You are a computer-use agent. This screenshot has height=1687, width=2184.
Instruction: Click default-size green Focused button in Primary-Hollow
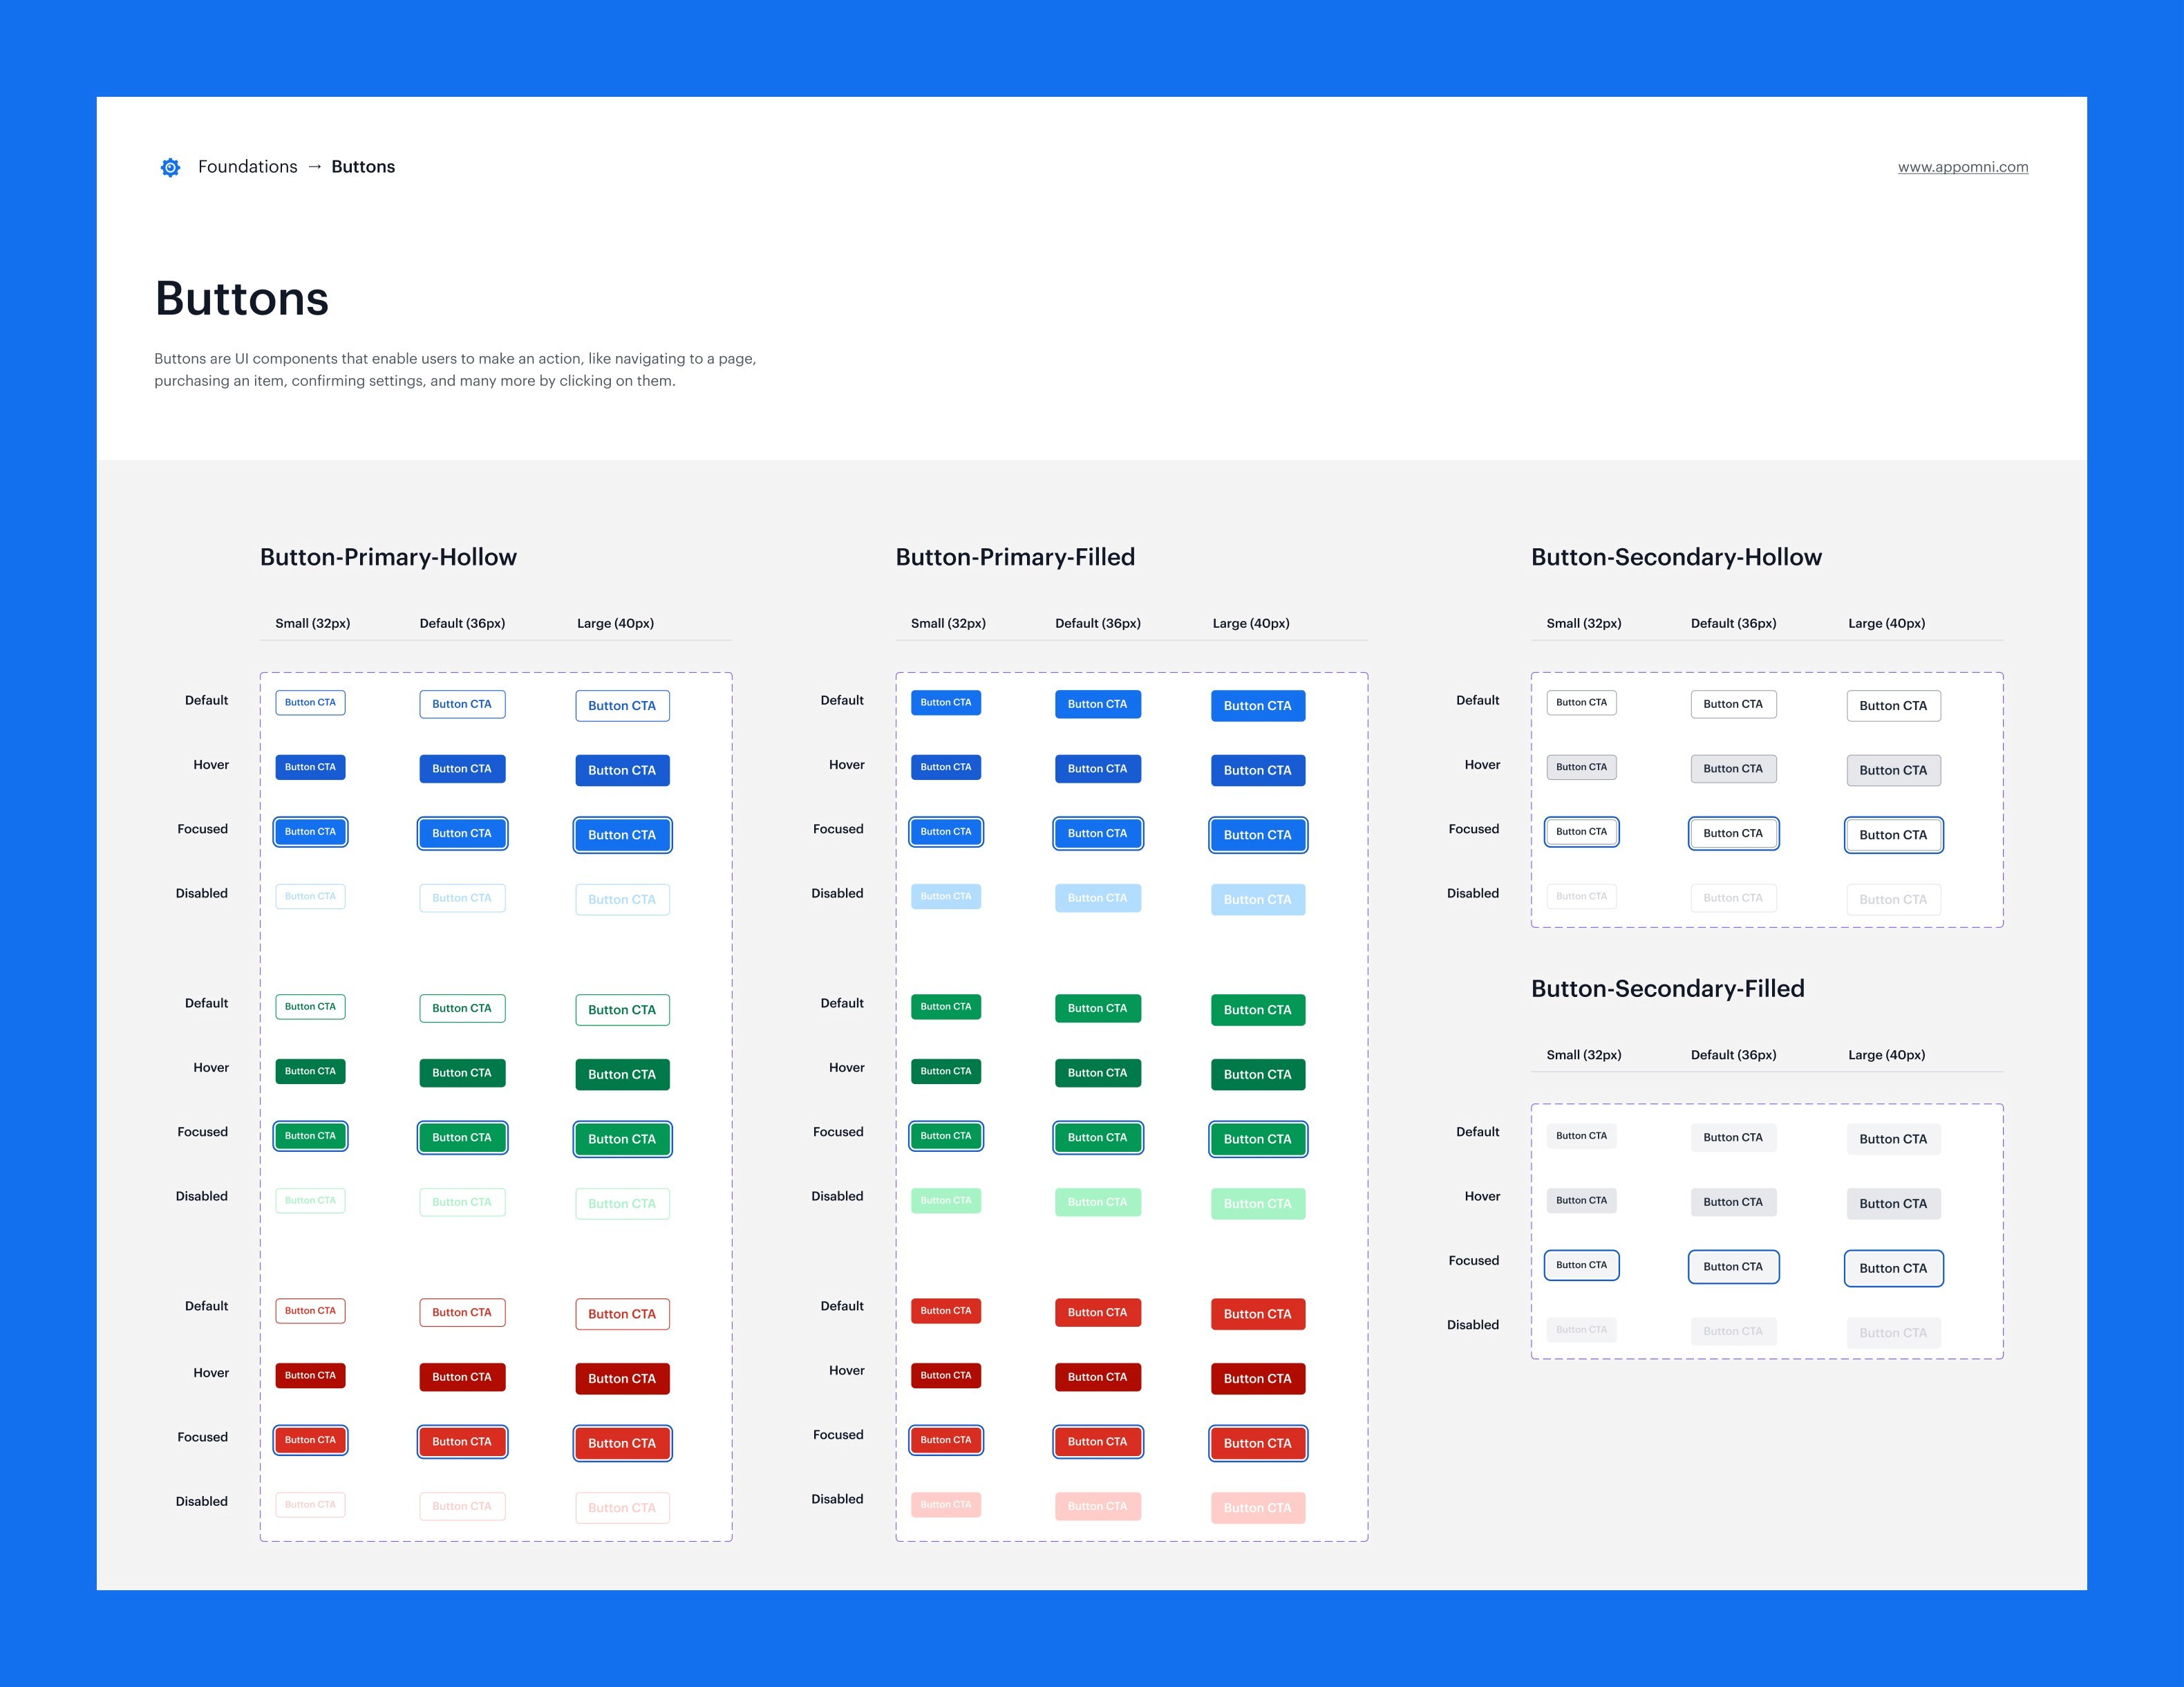[x=462, y=1137]
